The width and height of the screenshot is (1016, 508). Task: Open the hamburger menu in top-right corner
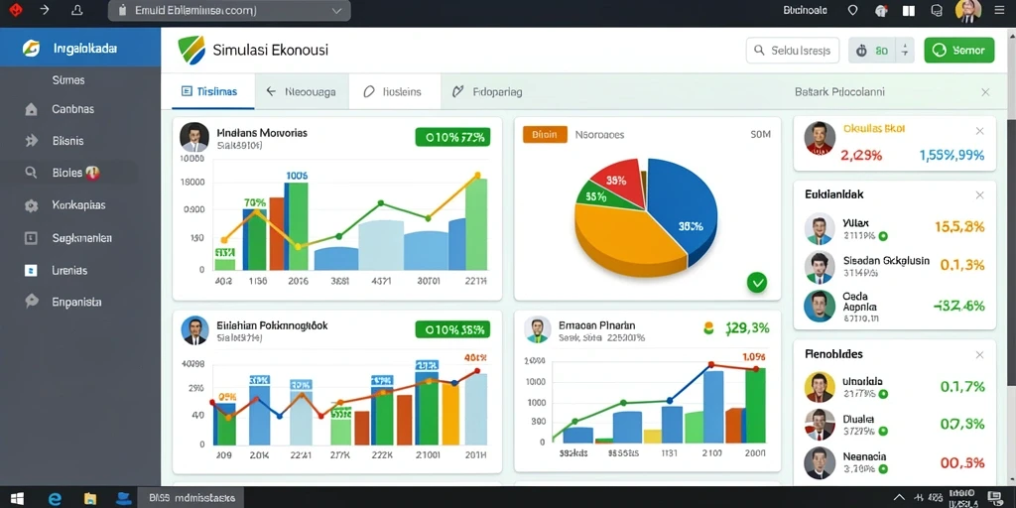pyautogui.click(x=996, y=10)
